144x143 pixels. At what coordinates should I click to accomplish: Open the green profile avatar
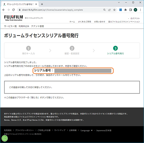tap(136, 10)
